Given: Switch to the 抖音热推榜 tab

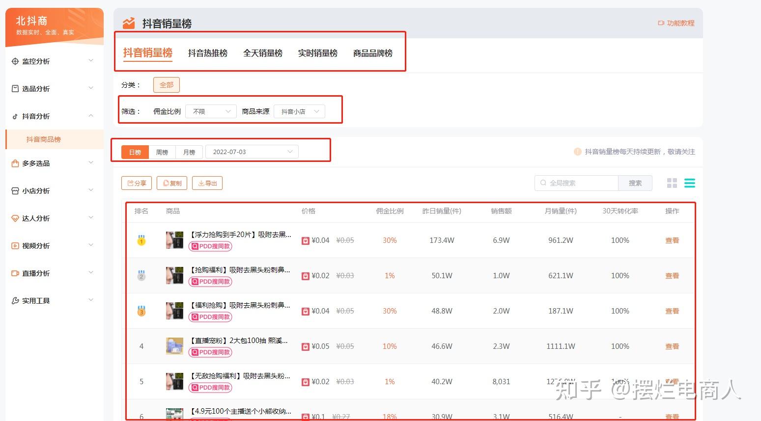Looking at the screenshot, I should point(208,53).
